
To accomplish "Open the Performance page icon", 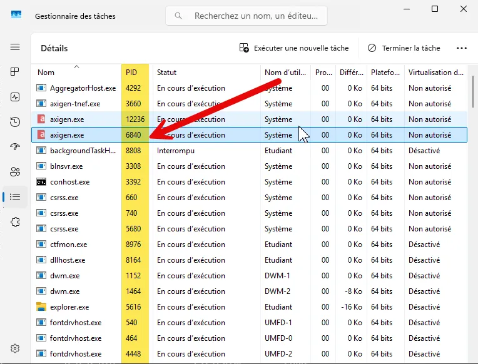I will 15,97.
